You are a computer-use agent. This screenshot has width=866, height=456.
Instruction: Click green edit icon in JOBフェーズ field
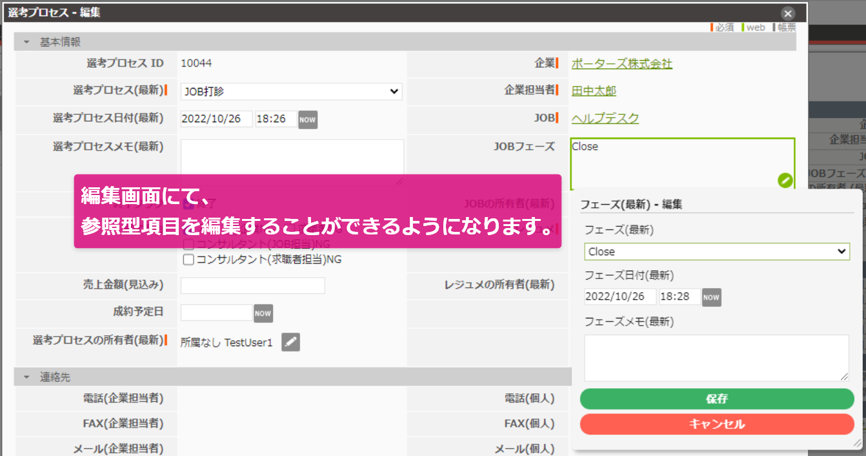(x=785, y=180)
